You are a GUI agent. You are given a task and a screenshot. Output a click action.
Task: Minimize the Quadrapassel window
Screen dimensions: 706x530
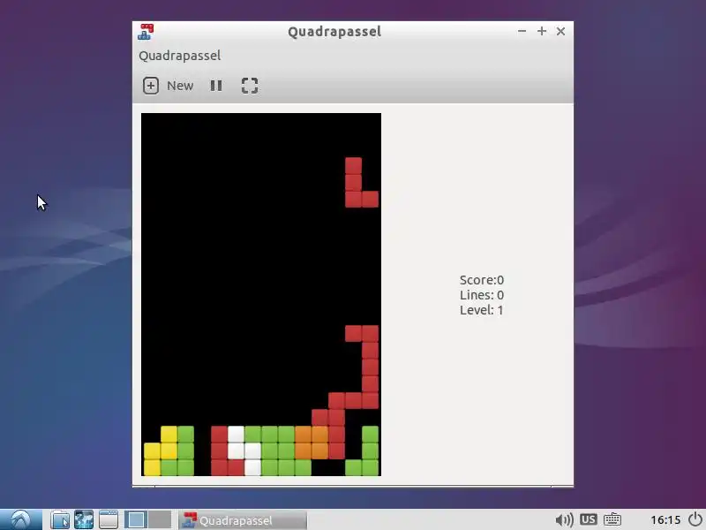pos(522,31)
